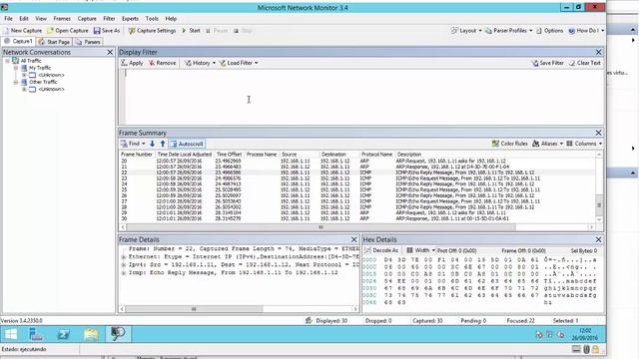The width and height of the screenshot is (639, 359).
Task: Expand Unknown node under Other Traffic
Action: click(24, 89)
